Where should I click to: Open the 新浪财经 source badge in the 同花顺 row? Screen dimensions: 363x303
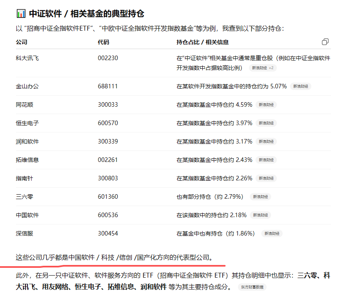266,105
